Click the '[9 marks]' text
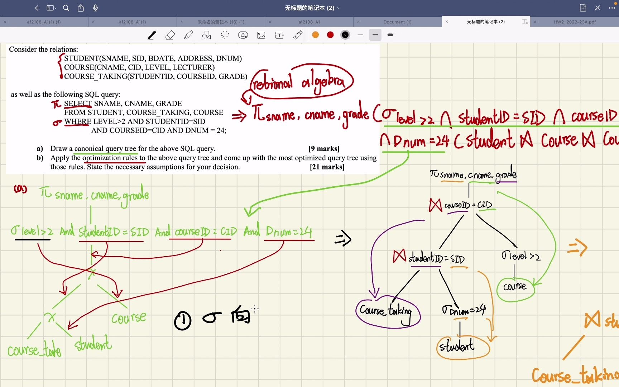Image resolution: width=619 pixels, height=387 pixels. 324,149
